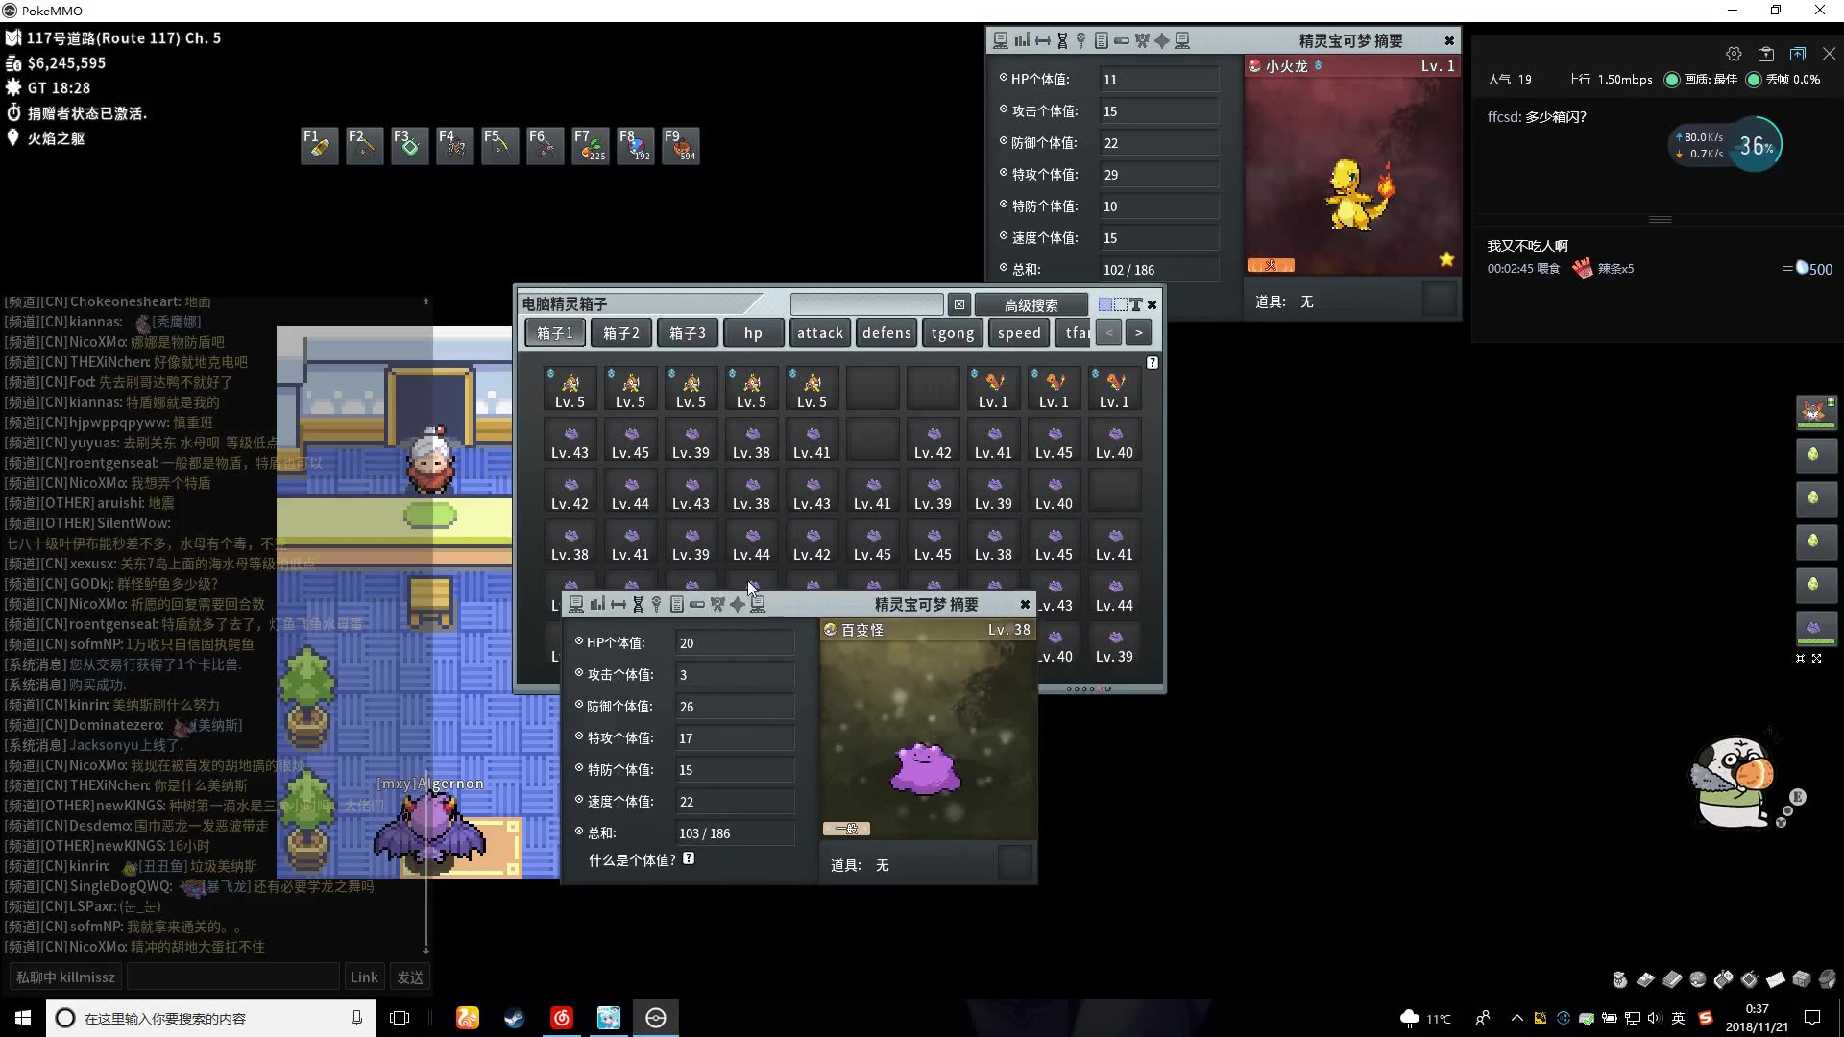Open the envelope mail icon in bottom-right menu

click(x=1776, y=979)
